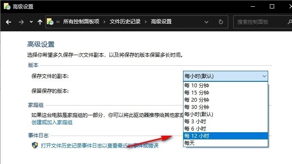
Task: Click the 高级设置 breadcrumb
Action: (x=161, y=22)
